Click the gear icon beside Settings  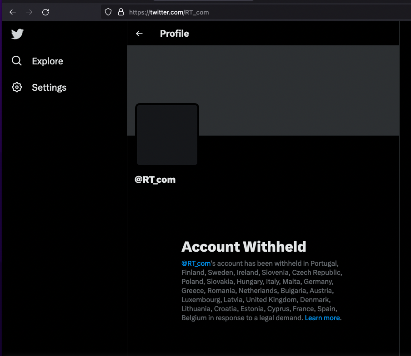[17, 87]
